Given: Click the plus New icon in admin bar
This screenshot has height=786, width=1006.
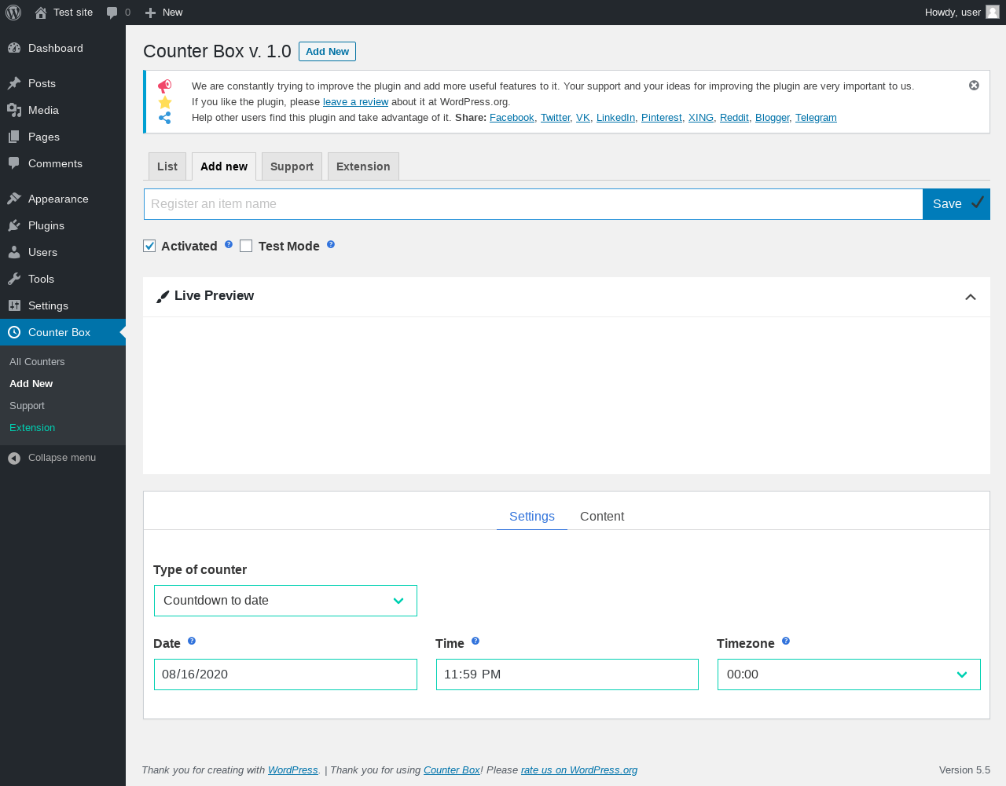Looking at the screenshot, I should pyautogui.click(x=151, y=13).
